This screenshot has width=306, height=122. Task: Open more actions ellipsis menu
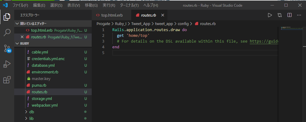tap(299, 15)
